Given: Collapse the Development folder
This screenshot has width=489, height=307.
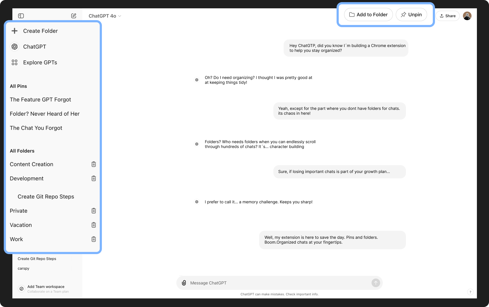Looking at the screenshot, I should click(x=27, y=179).
